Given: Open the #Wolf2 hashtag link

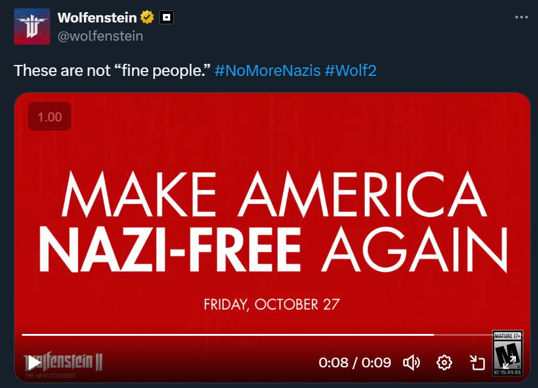Looking at the screenshot, I should click(x=351, y=70).
